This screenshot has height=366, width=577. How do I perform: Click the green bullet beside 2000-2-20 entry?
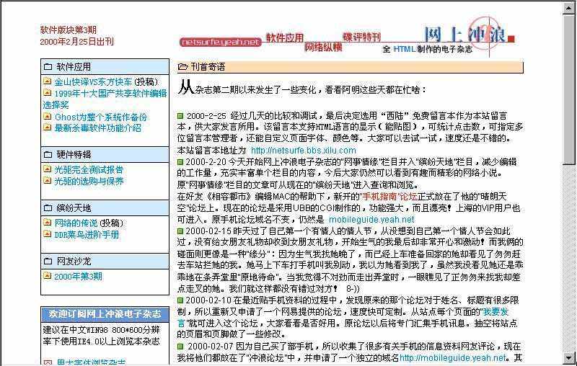[180, 161]
